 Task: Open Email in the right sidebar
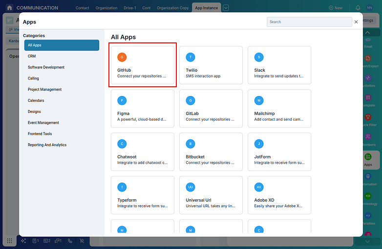point(368,43)
